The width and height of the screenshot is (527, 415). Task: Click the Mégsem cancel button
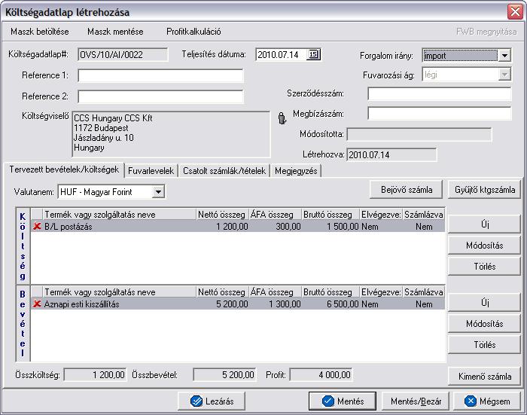[487, 401]
